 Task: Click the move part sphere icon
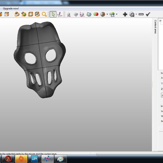(69, 15)
